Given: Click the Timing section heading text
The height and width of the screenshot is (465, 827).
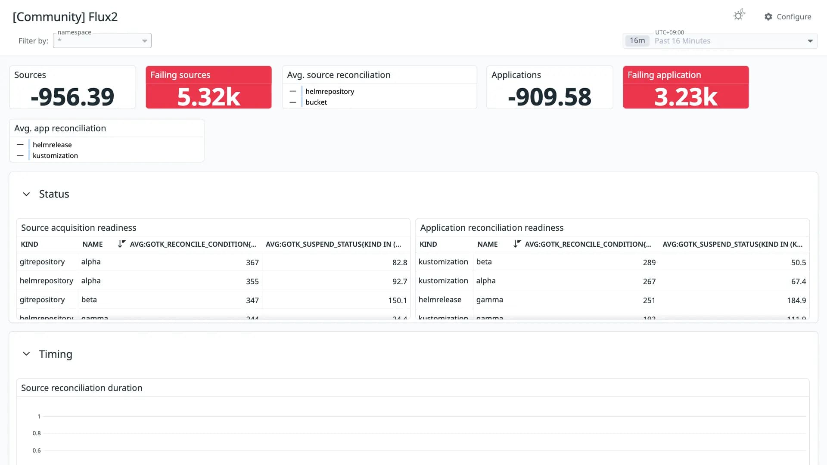Looking at the screenshot, I should [56, 354].
